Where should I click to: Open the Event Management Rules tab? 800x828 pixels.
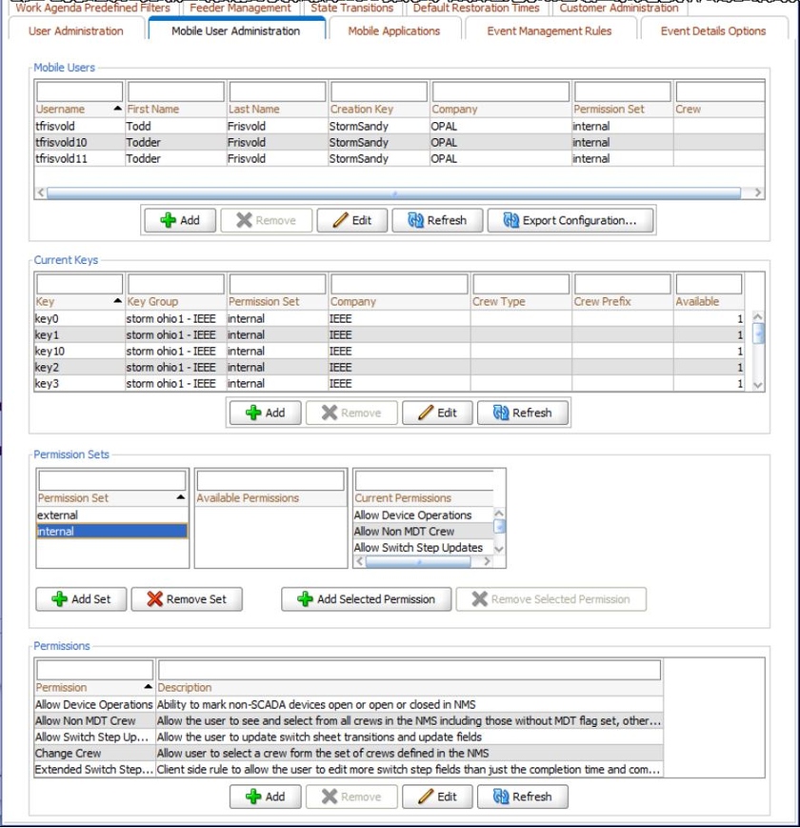pyautogui.click(x=549, y=30)
